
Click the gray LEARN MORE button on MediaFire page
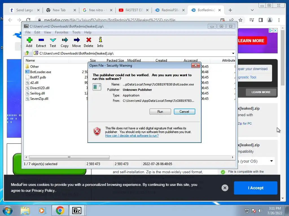[261, 92]
